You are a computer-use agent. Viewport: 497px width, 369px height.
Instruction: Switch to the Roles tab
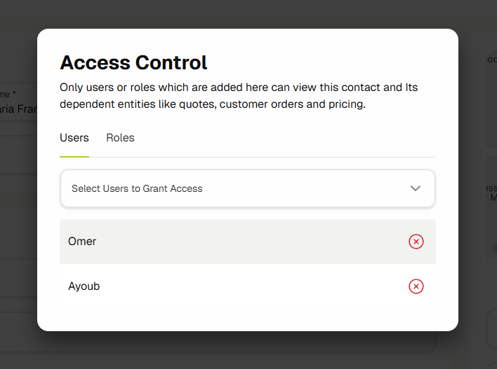pyautogui.click(x=120, y=138)
